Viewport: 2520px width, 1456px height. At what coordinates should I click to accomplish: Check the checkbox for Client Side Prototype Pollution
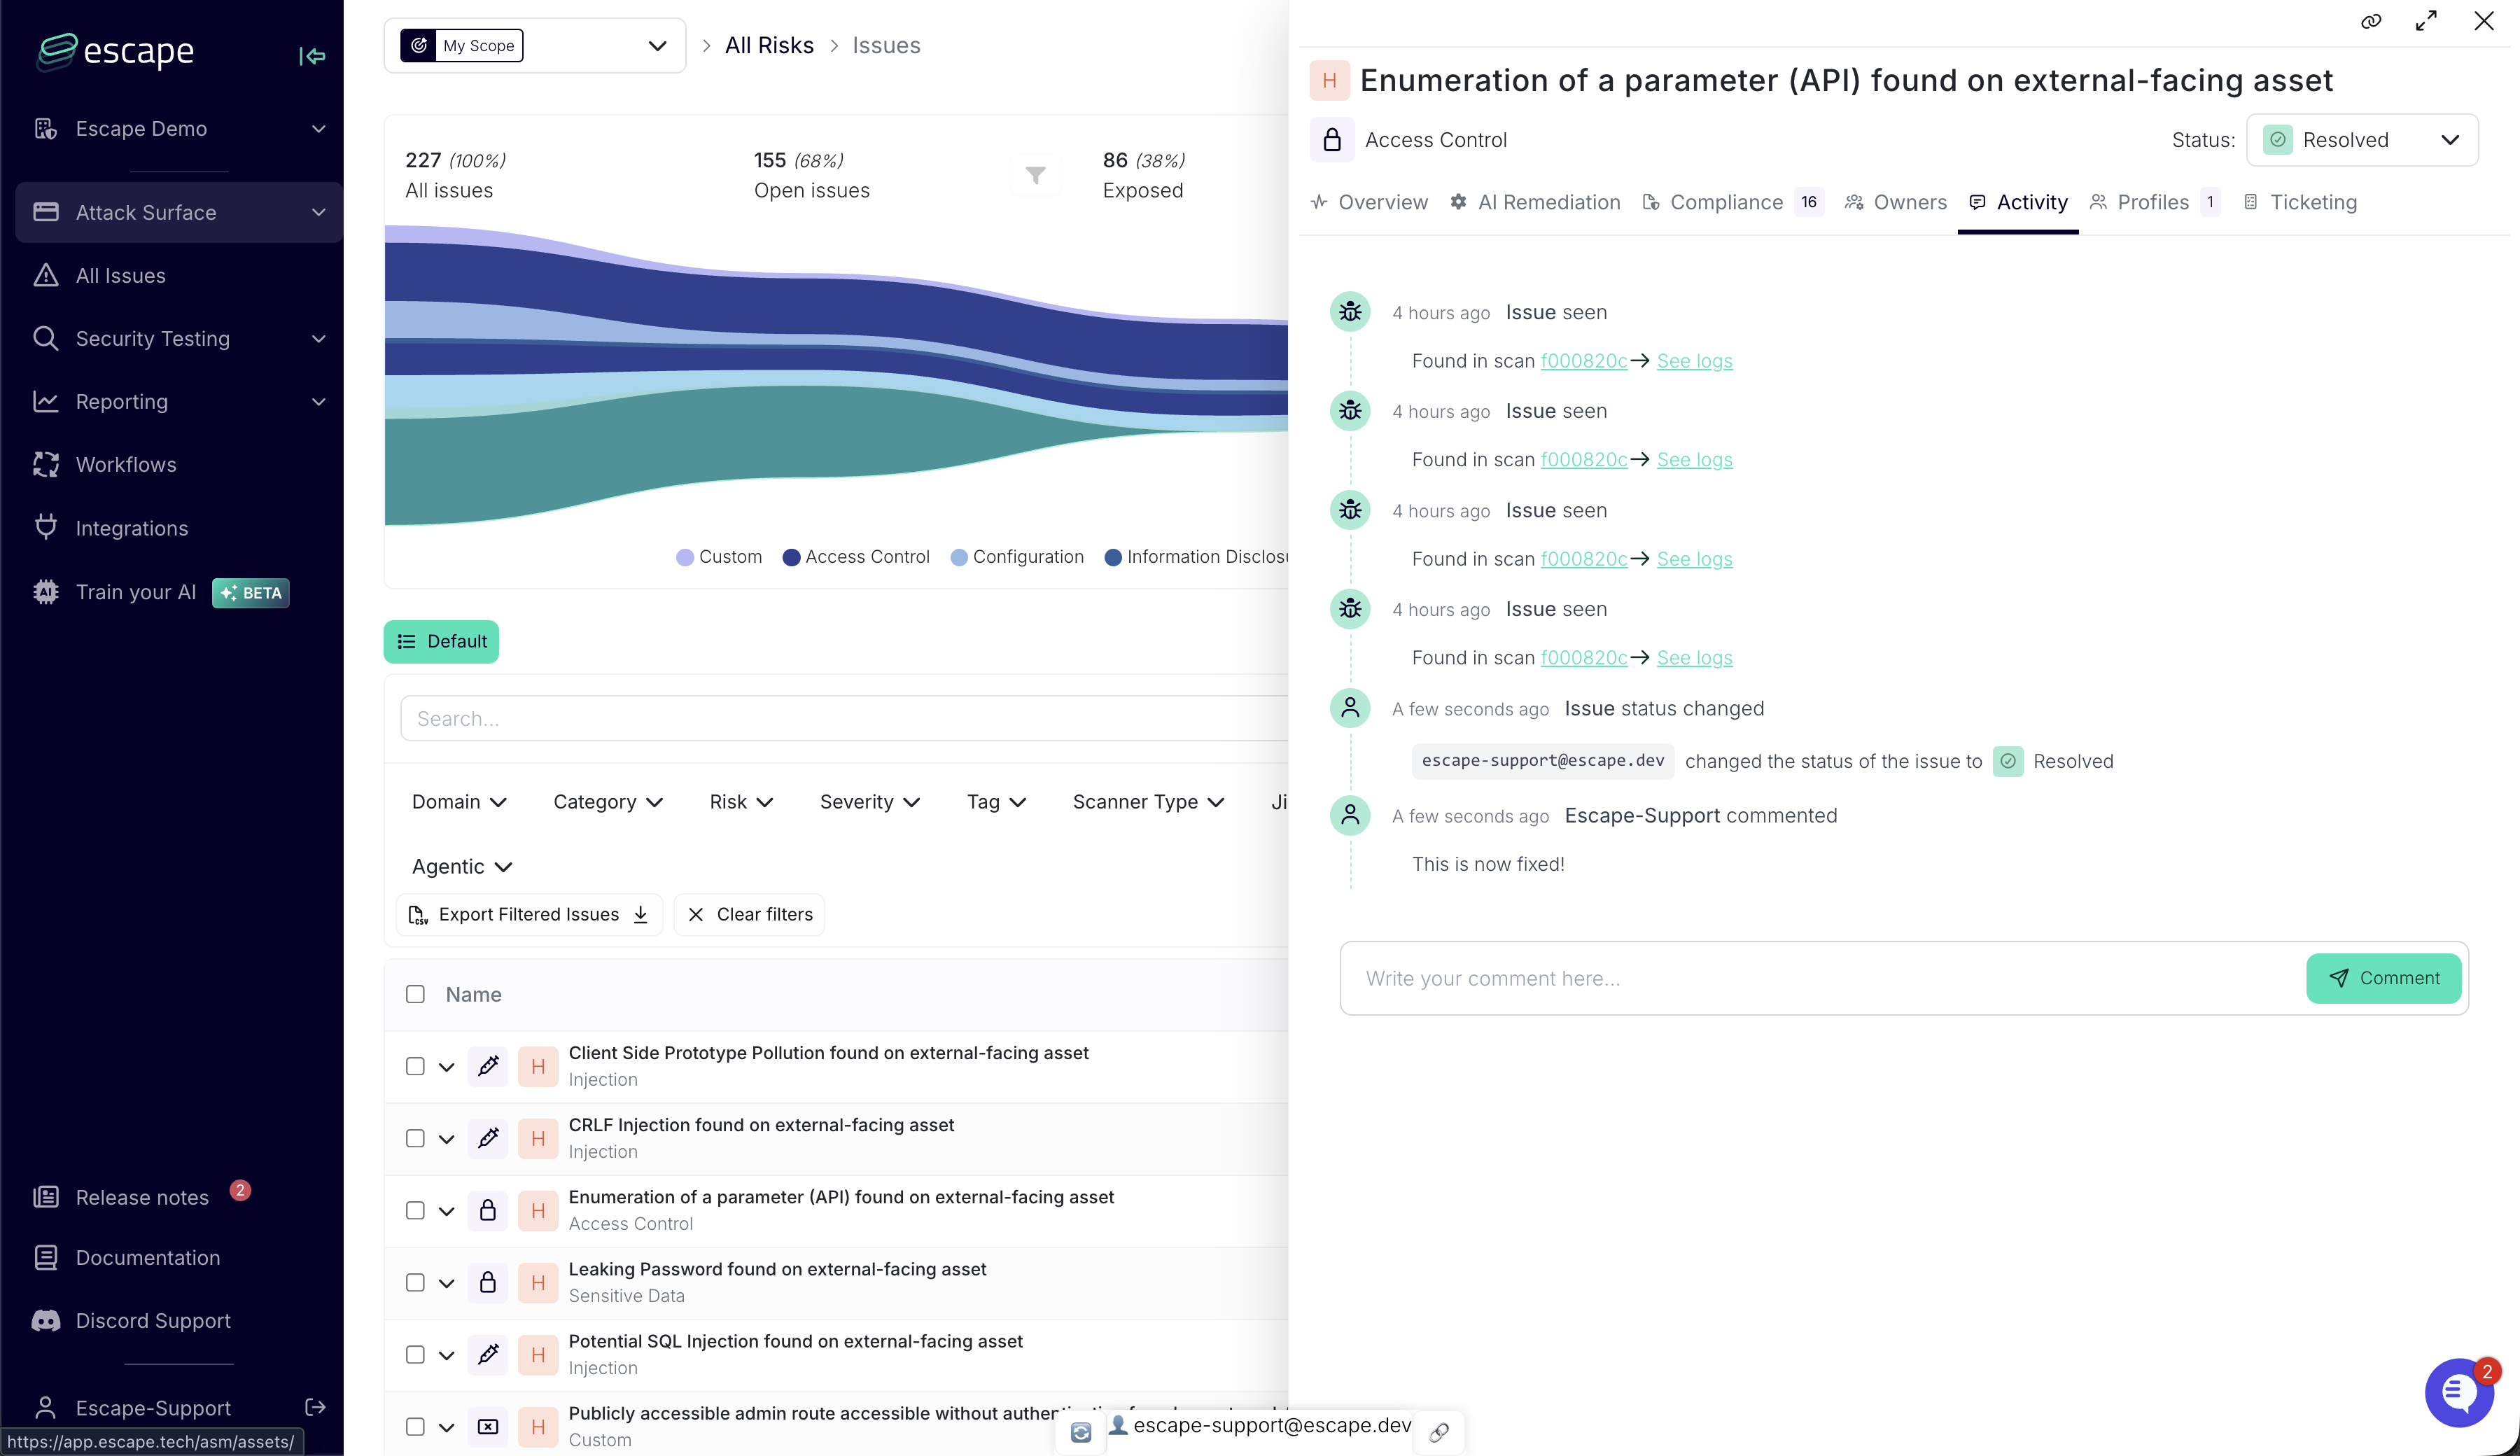click(415, 1066)
